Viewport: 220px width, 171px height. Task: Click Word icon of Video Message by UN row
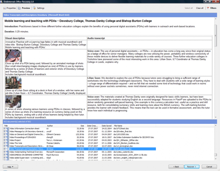[8, 131]
